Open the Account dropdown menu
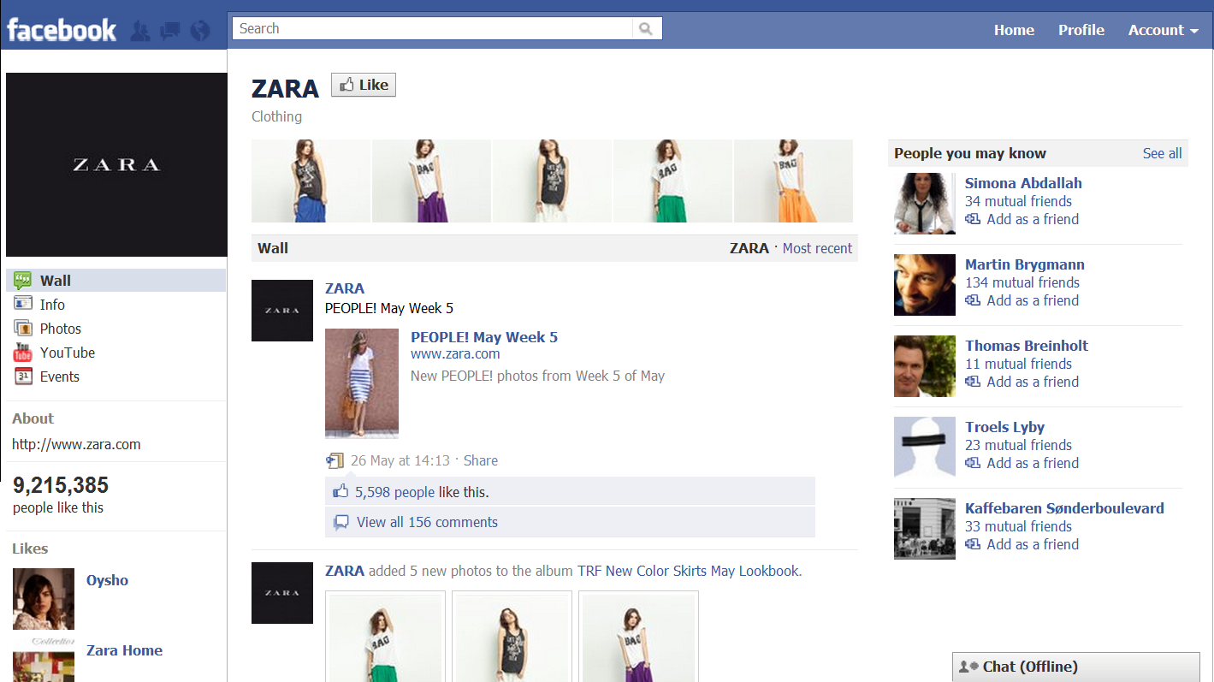This screenshot has width=1214, height=682. (1163, 30)
